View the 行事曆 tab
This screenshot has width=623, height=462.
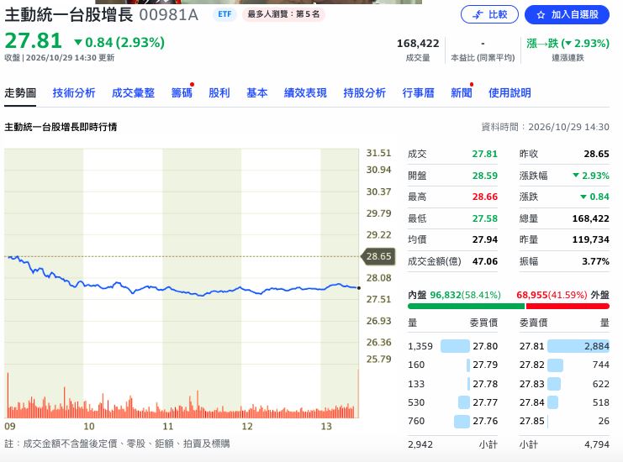click(419, 93)
